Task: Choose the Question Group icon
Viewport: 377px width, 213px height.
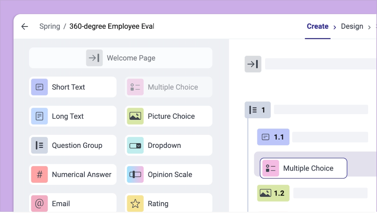Action: point(39,145)
